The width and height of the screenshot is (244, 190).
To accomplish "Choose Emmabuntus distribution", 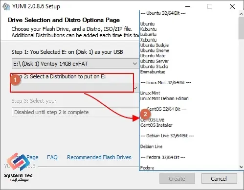I will pyautogui.click(x=153, y=72).
